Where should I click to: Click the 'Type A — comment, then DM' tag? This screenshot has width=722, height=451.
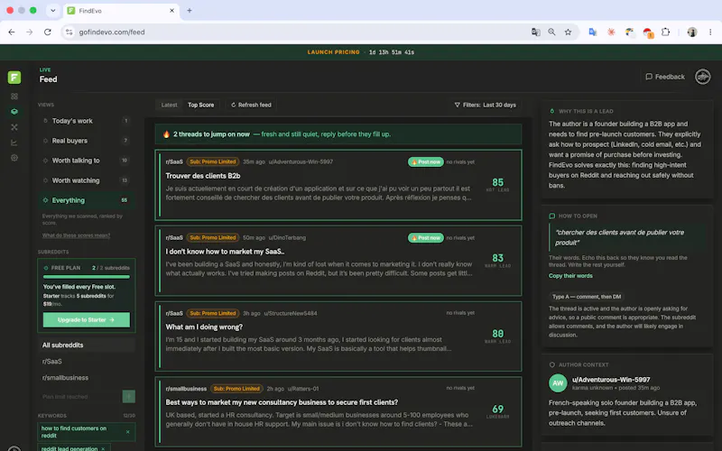pos(586,297)
